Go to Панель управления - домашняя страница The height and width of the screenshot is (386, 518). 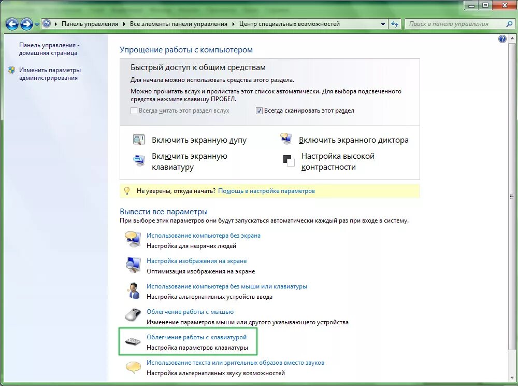pyautogui.click(x=49, y=49)
